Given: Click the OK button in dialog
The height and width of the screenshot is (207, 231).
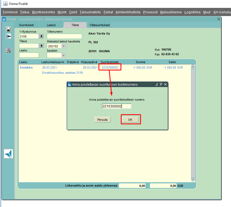Looking at the screenshot, I should coord(130,120).
